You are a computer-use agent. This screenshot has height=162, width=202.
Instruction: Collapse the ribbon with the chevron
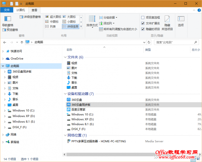194,10
